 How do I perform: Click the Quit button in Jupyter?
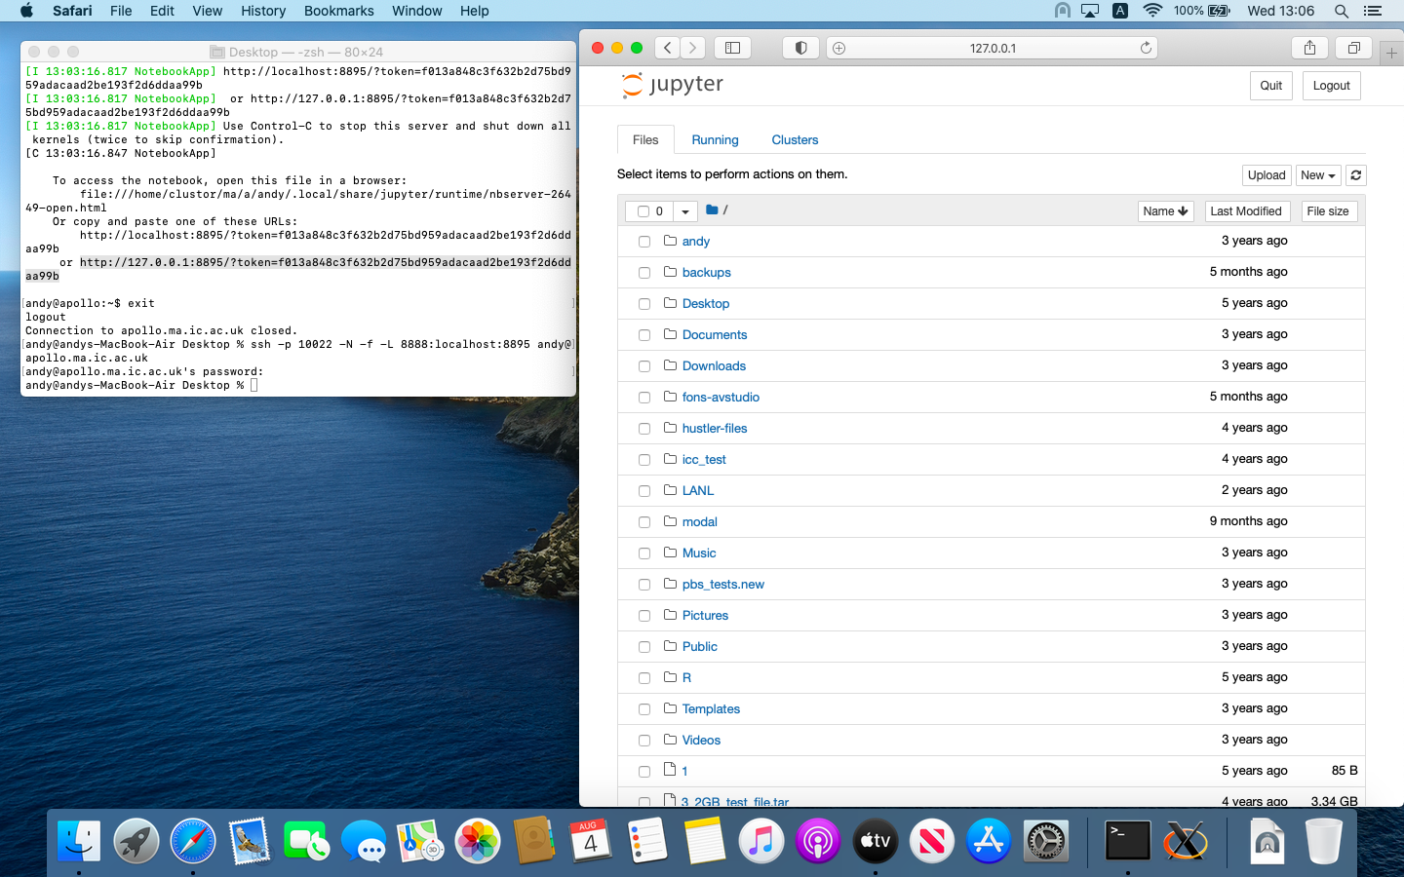click(1271, 86)
